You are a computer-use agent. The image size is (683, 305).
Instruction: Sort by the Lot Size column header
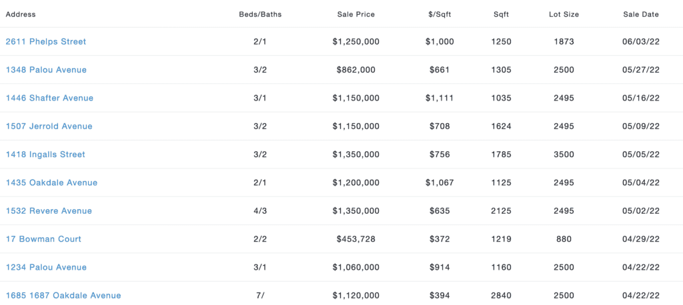coord(564,15)
